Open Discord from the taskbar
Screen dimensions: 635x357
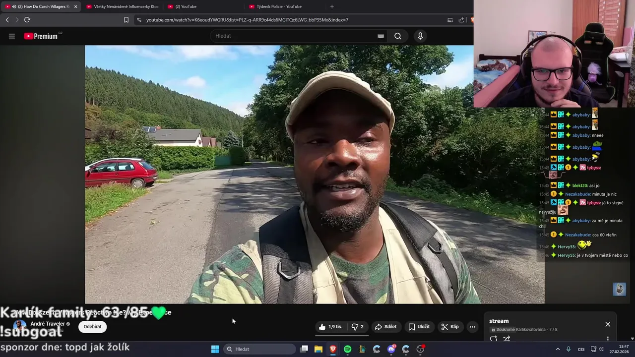click(x=391, y=349)
